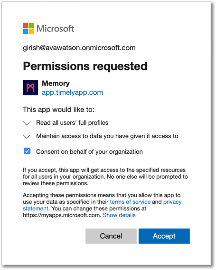
Task: Click the https://myapps.microsoft.com URL text
Action: [62, 215]
